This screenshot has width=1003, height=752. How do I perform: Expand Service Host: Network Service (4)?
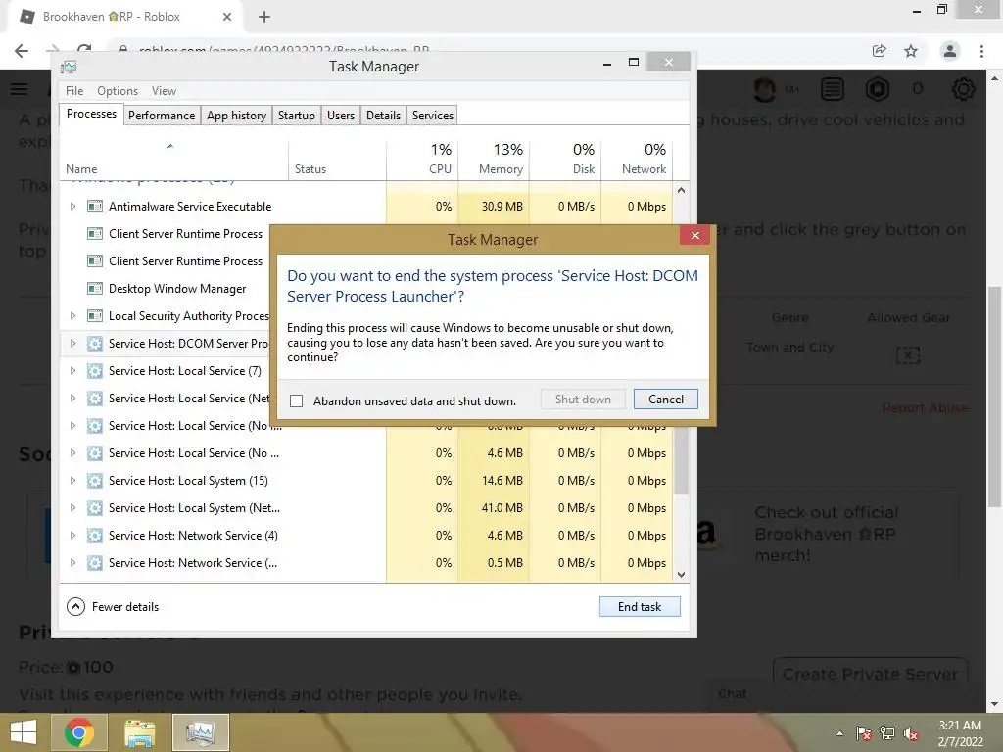click(x=72, y=536)
